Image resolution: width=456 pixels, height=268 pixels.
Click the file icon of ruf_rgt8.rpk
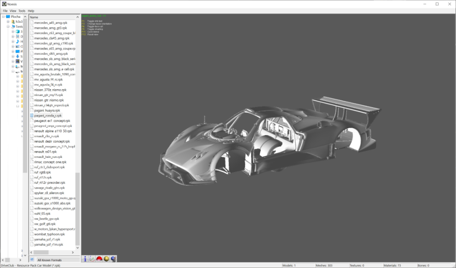tap(32, 172)
